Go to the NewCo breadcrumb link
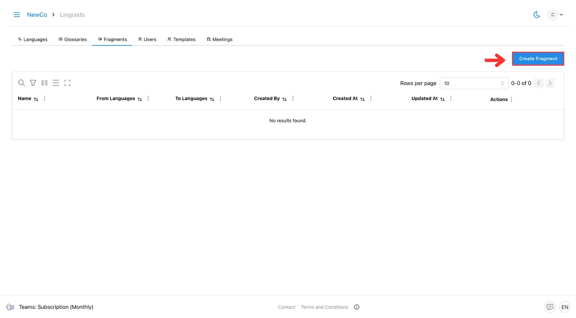This screenshot has height=318, width=576. click(37, 15)
